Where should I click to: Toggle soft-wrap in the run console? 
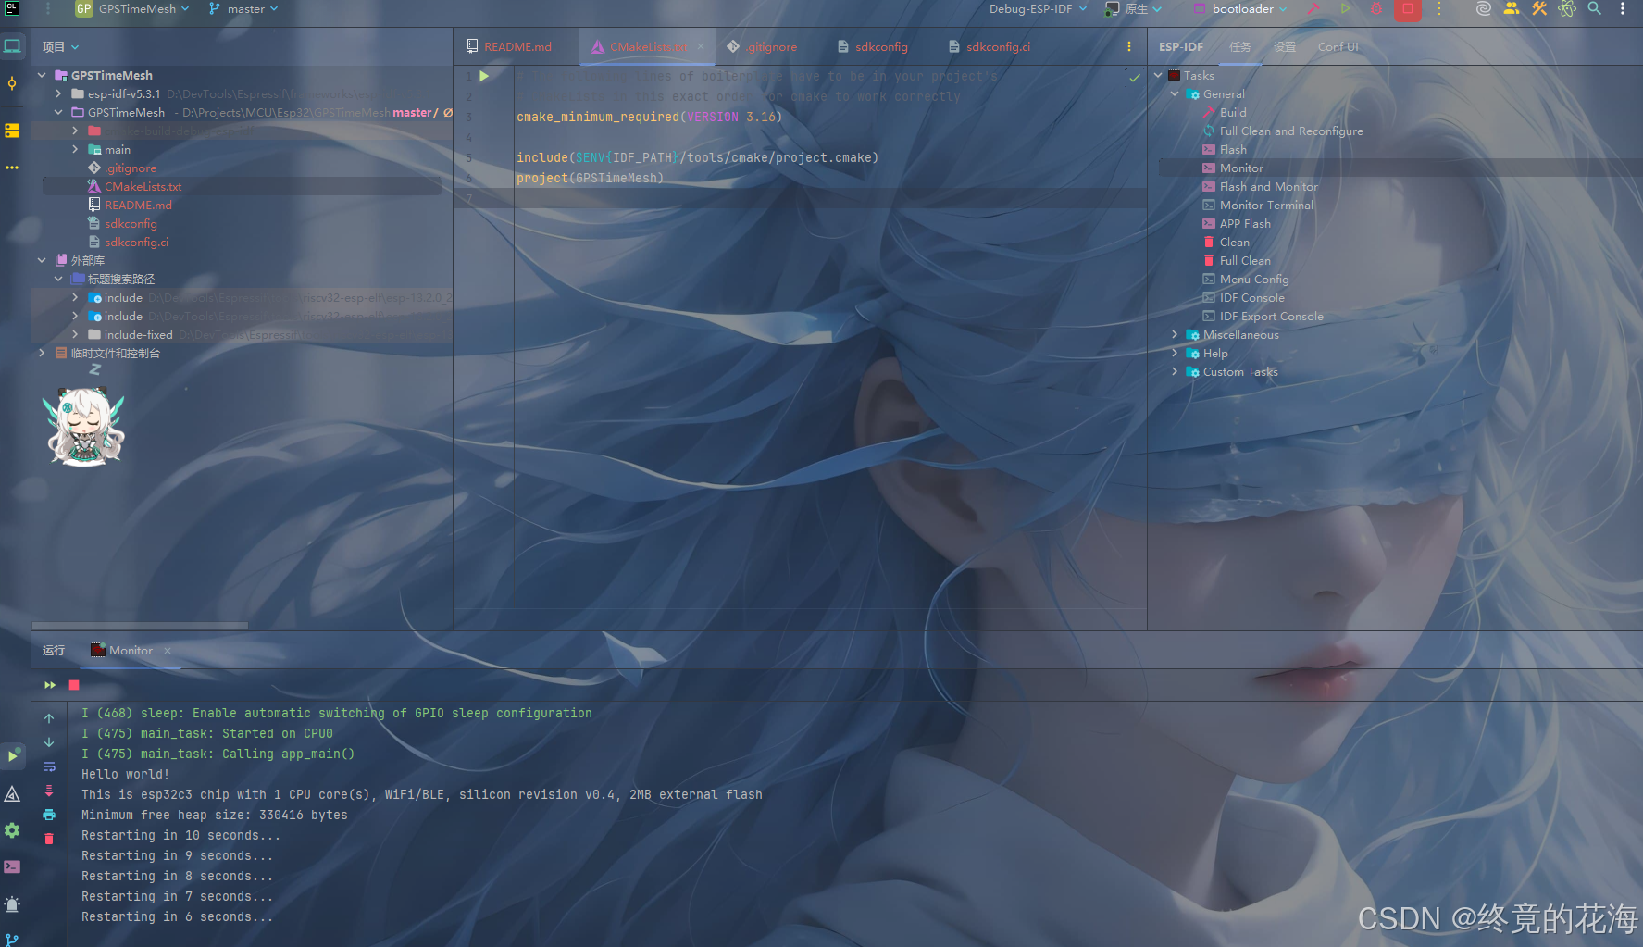coord(49,766)
